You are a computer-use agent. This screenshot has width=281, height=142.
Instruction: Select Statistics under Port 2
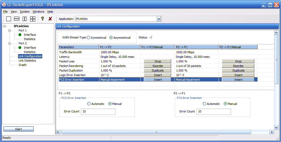30,52
